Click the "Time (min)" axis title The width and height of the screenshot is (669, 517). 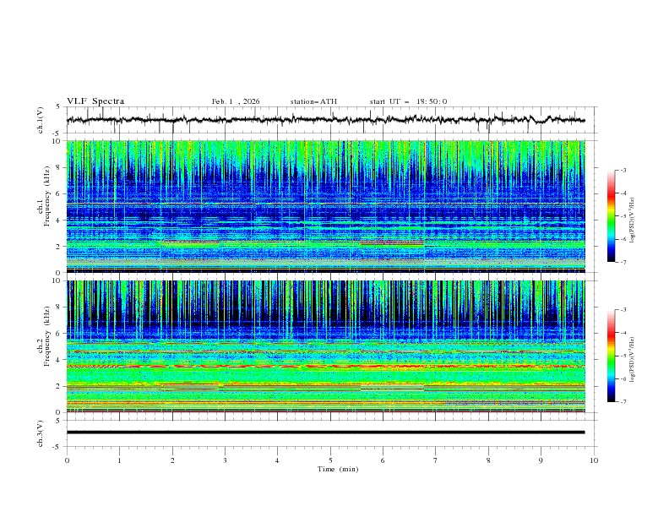pos(338,469)
